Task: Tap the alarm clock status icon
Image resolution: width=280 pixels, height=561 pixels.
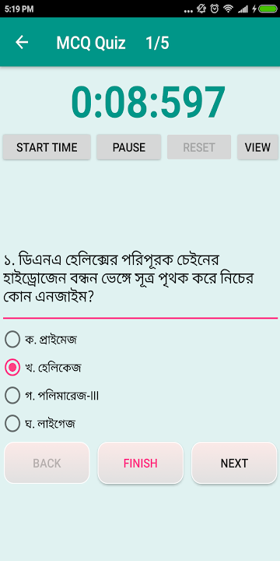Action: pyautogui.click(x=215, y=9)
